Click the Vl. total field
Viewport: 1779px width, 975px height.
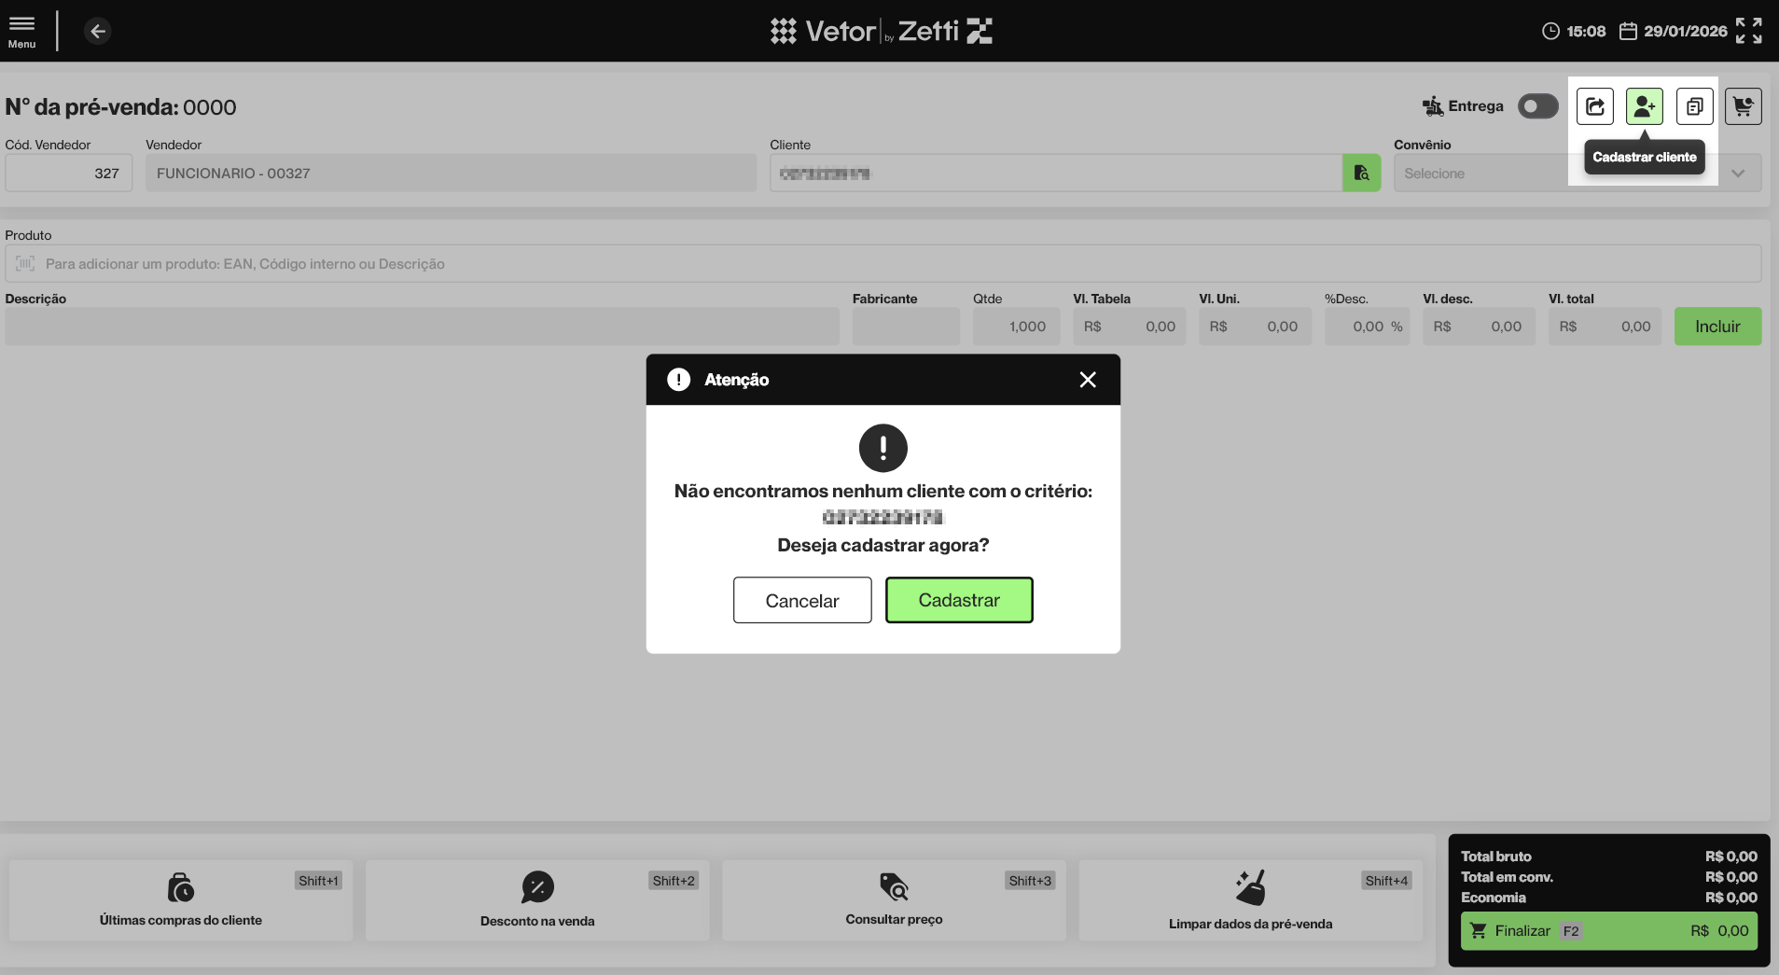pos(1605,327)
